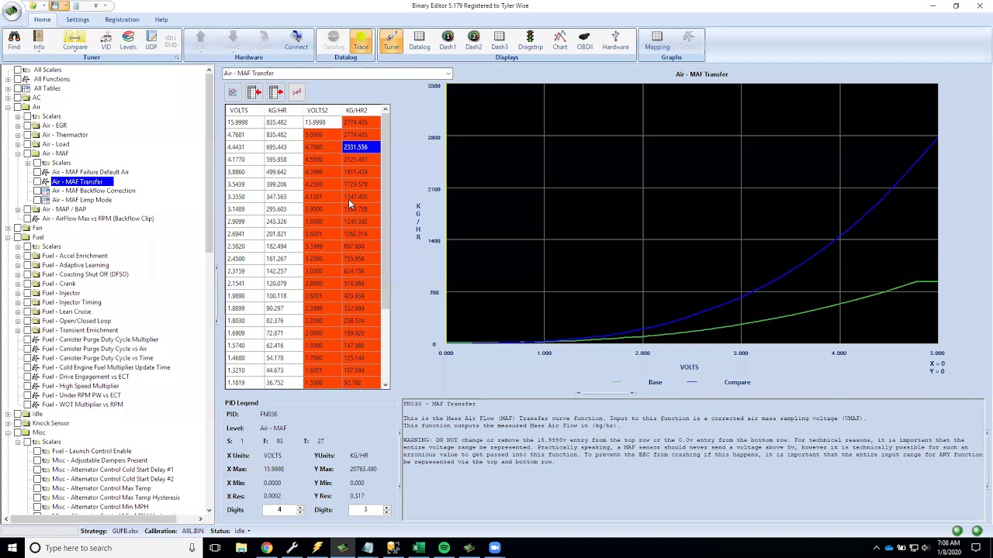Toggle the Trace button in Datalog group
Image resolution: width=993 pixels, height=558 pixels.
pos(361,40)
